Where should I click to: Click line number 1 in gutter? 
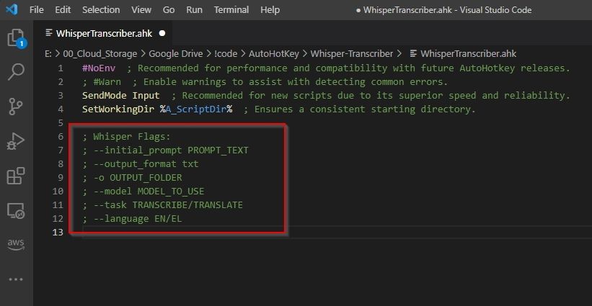tap(61, 68)
